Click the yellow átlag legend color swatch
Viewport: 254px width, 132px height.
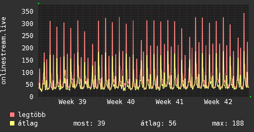click(x=12, y=123)
